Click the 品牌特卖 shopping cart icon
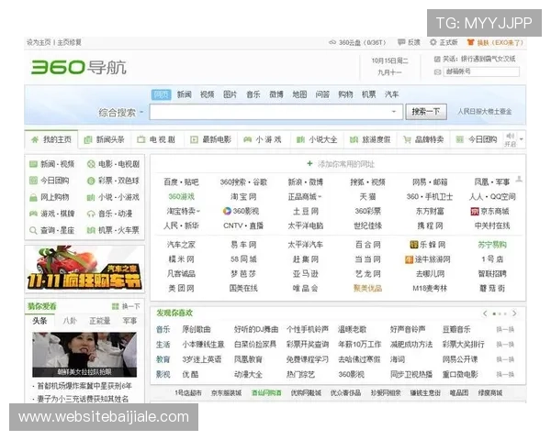 click(x=407, y=139)
